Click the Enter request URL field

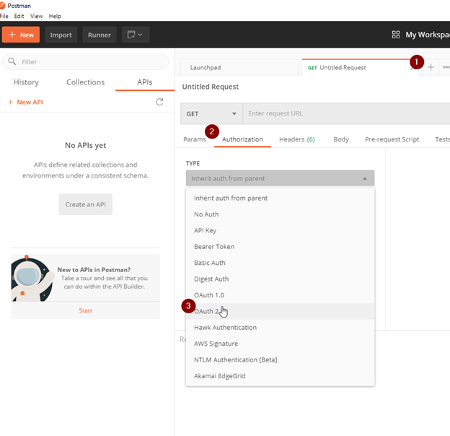coord(346,113)
